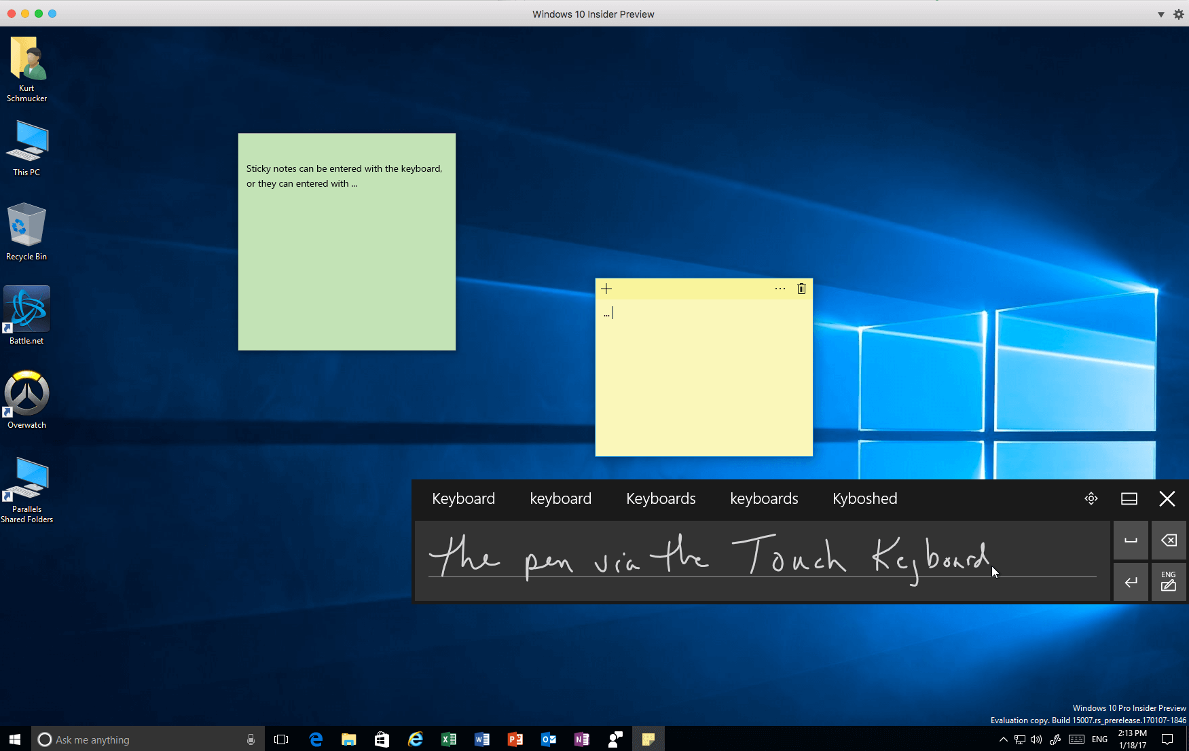Open File Explorer from taskbar
1189x751 pixels.
(x=349, y=739)
